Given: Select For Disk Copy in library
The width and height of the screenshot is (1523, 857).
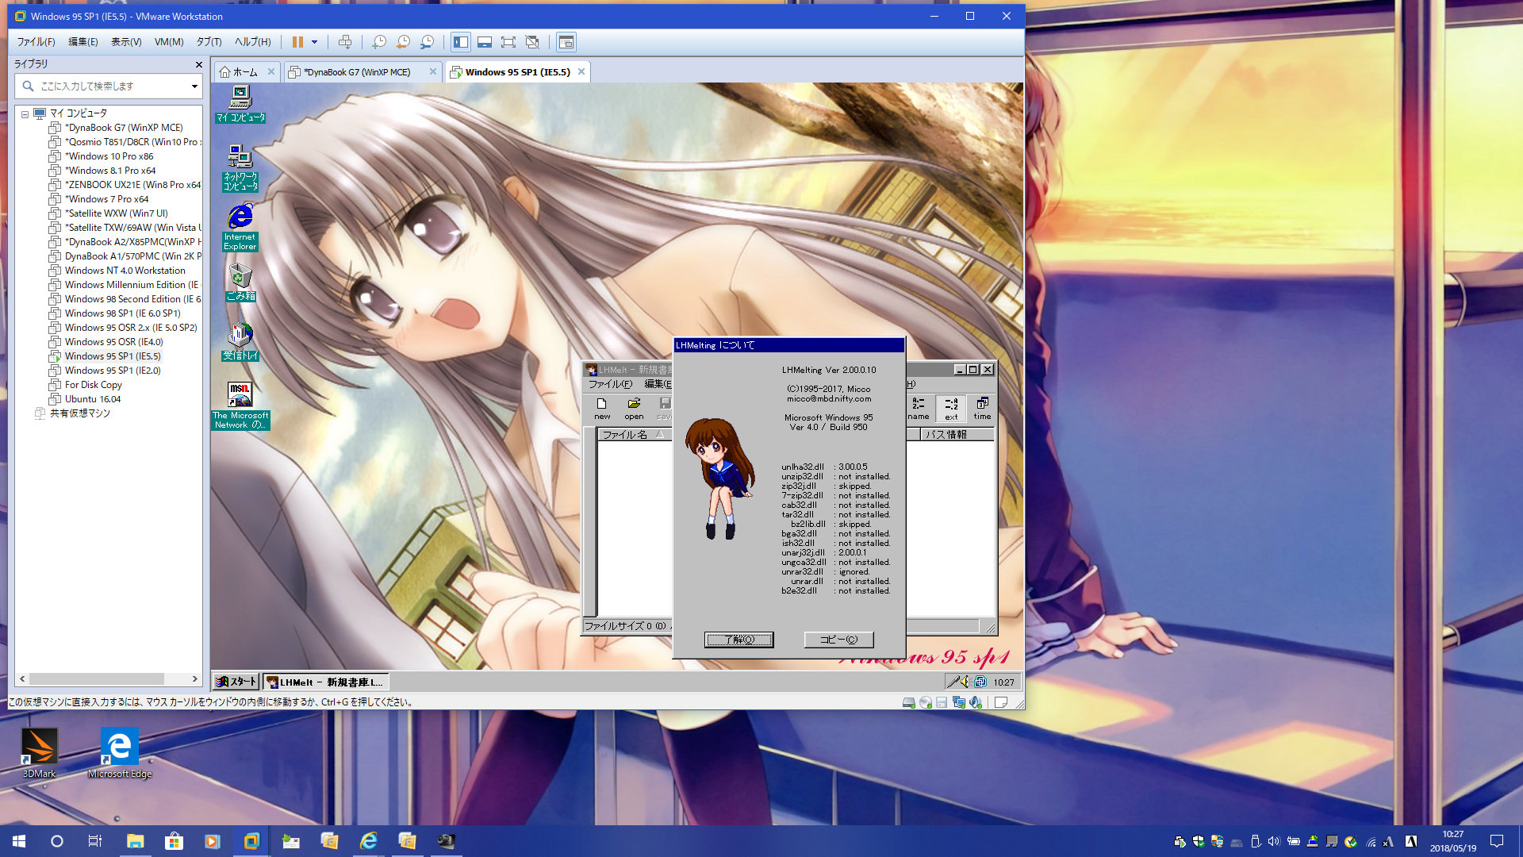Looking at the screenshot, I should [94, 385].
